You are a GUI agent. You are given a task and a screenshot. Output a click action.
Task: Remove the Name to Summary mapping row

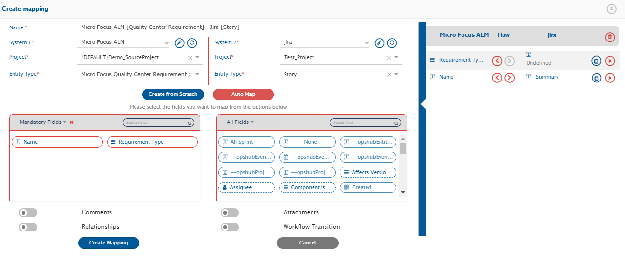coord(610,78)
